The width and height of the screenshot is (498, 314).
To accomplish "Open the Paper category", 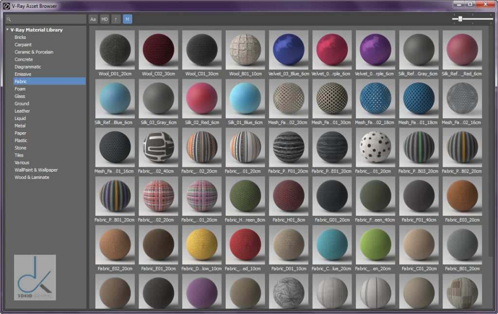I will (x=20, y=133).
